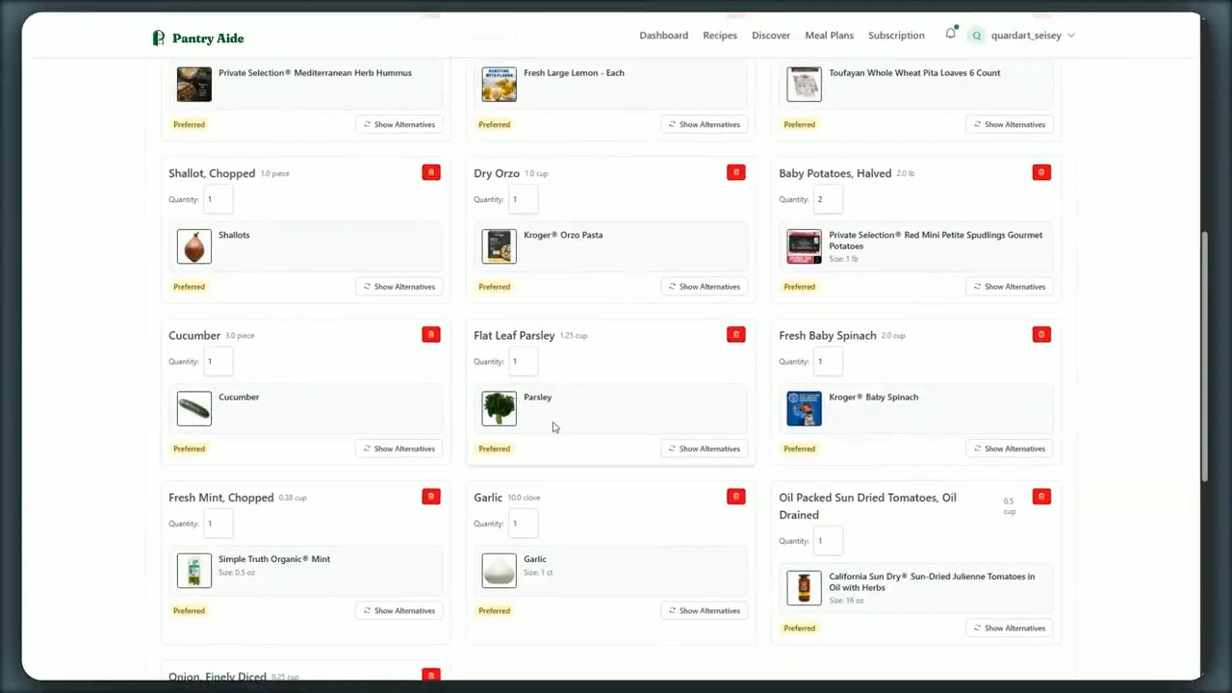1232x693 pixels.
Task: Go to the Dashboard page
Action: [x=664, y=36]
